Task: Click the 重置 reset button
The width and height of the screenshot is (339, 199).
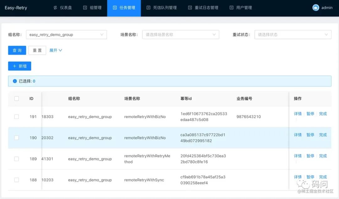Action: (x=37, y=50)
